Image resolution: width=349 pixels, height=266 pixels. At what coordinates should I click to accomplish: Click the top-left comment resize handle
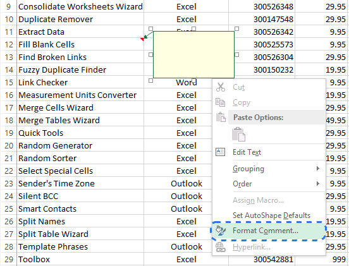pyautogui.click(x=150, y=28)
